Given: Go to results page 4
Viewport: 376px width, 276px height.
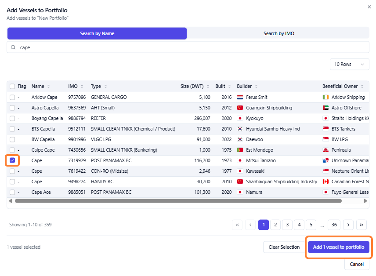Looking at the screenshot, I should [299, 225].
